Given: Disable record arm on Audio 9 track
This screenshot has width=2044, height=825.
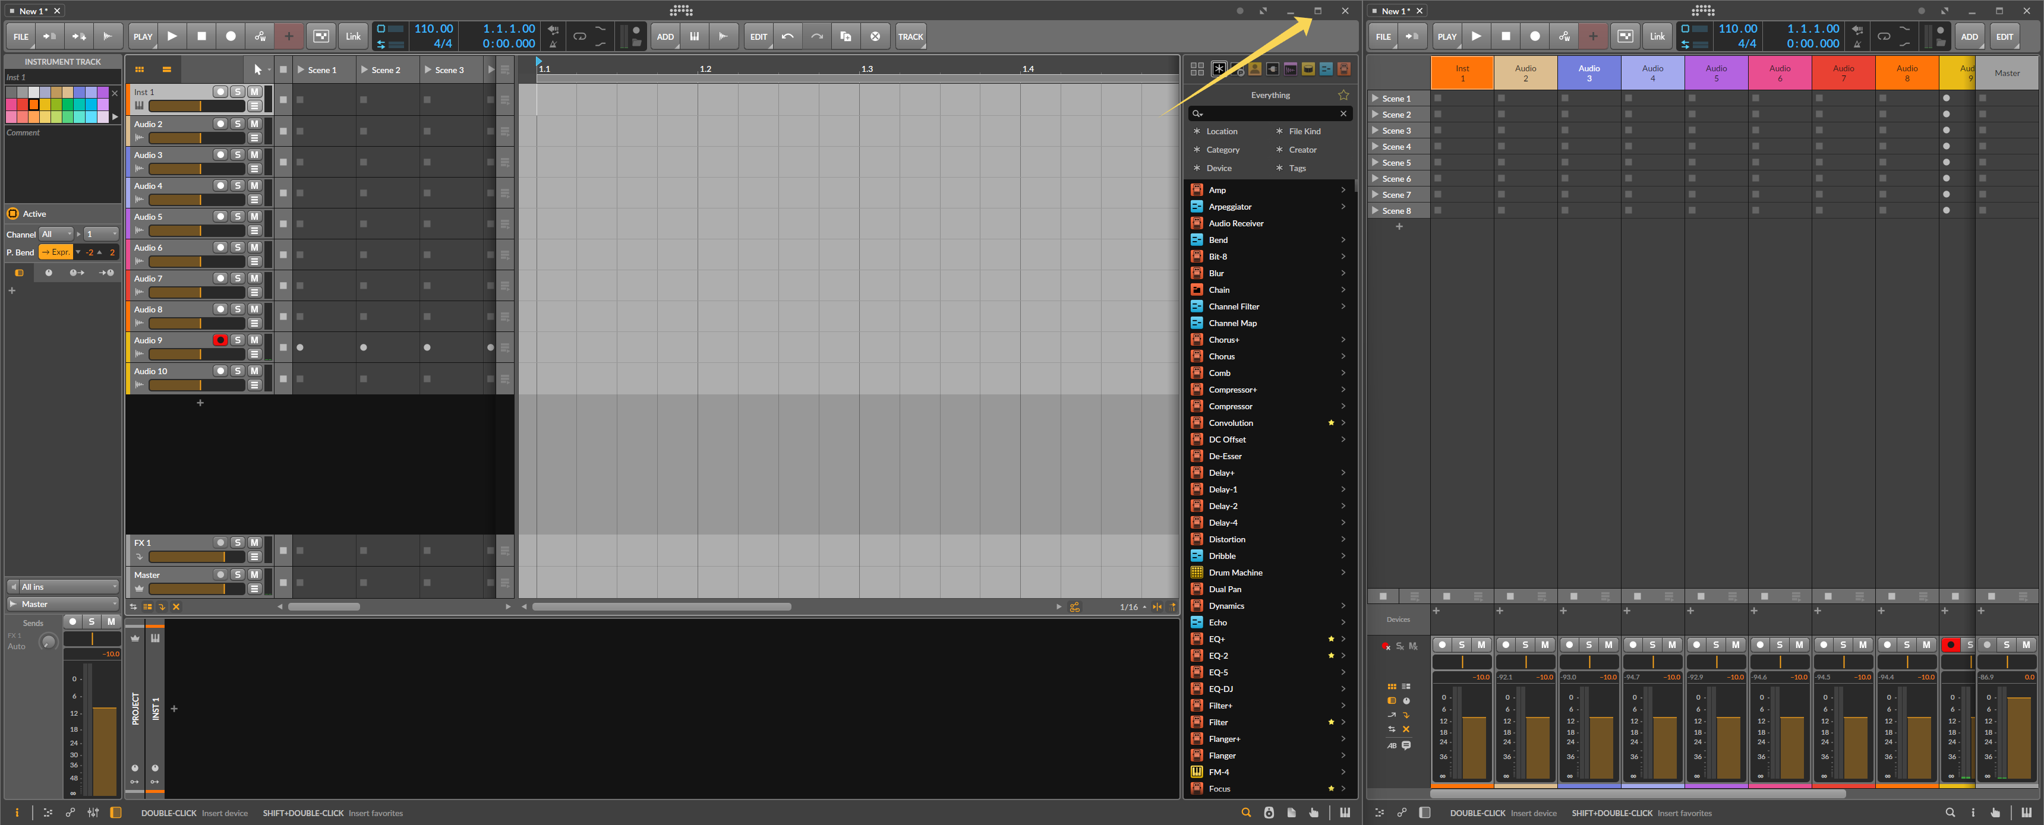Looking at the screenshot, I should (220, 340).
